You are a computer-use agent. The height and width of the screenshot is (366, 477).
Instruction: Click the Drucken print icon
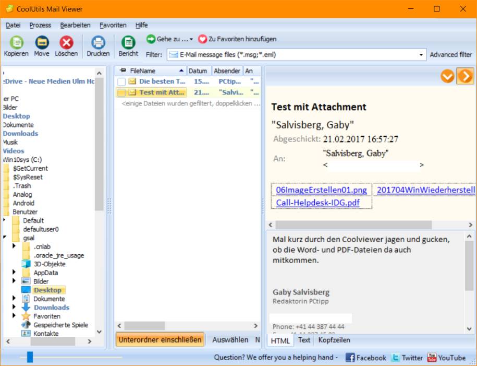click(98, 42)
